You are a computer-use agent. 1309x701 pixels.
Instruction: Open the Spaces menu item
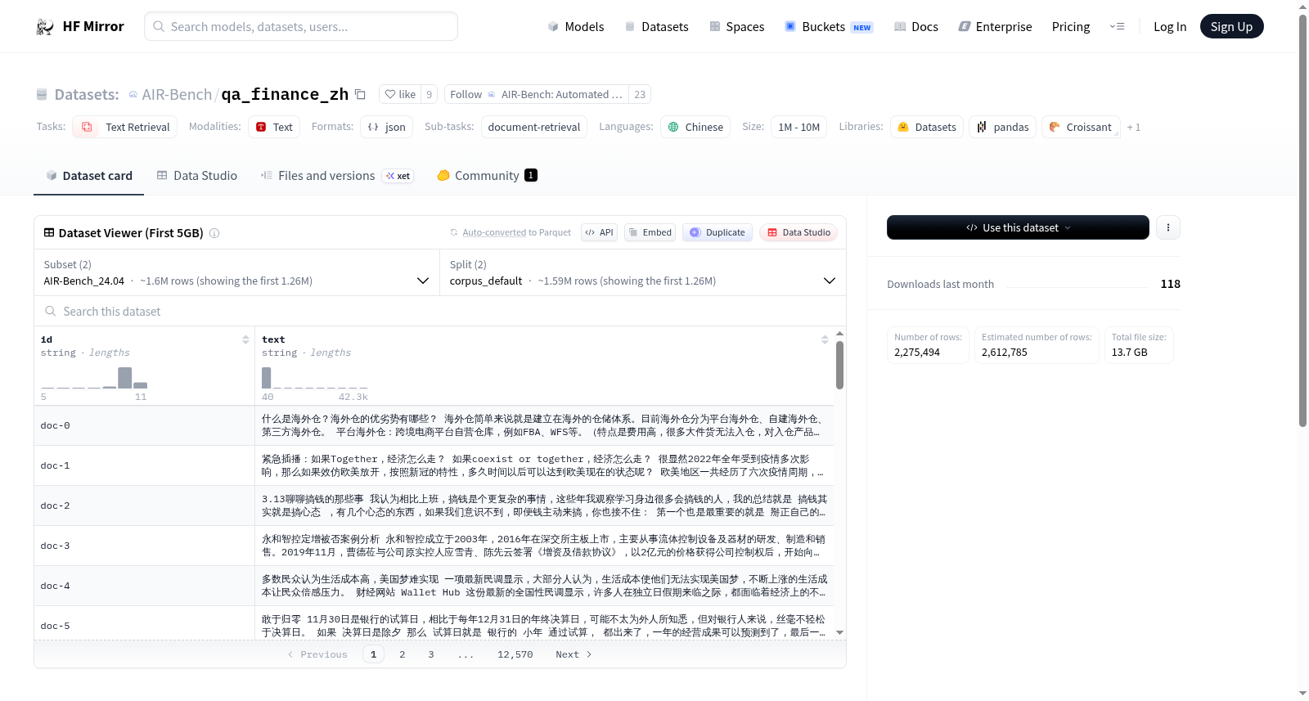point(736,27)
